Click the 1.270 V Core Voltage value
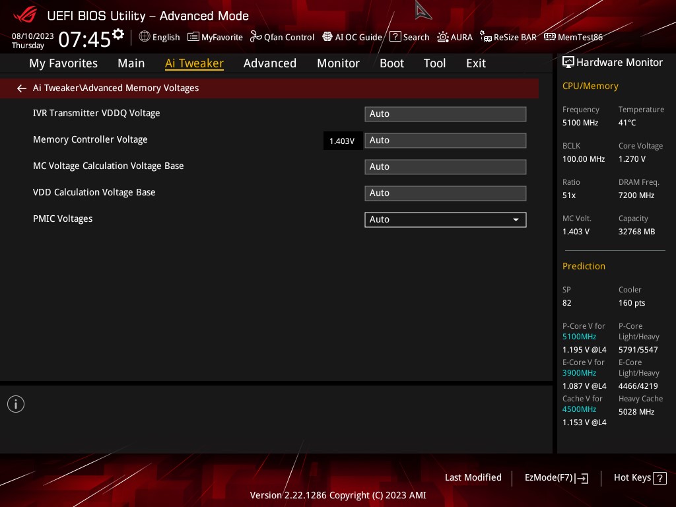The width and height of the screenshot is (676, 507). (x=632, y=159)
